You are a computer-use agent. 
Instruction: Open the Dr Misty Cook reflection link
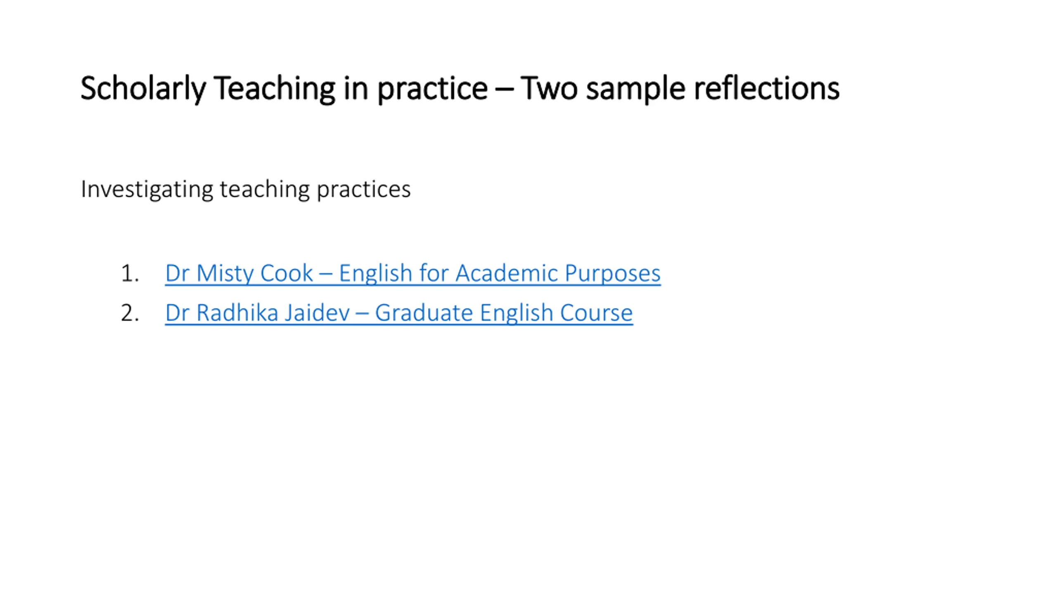(412, 273)
